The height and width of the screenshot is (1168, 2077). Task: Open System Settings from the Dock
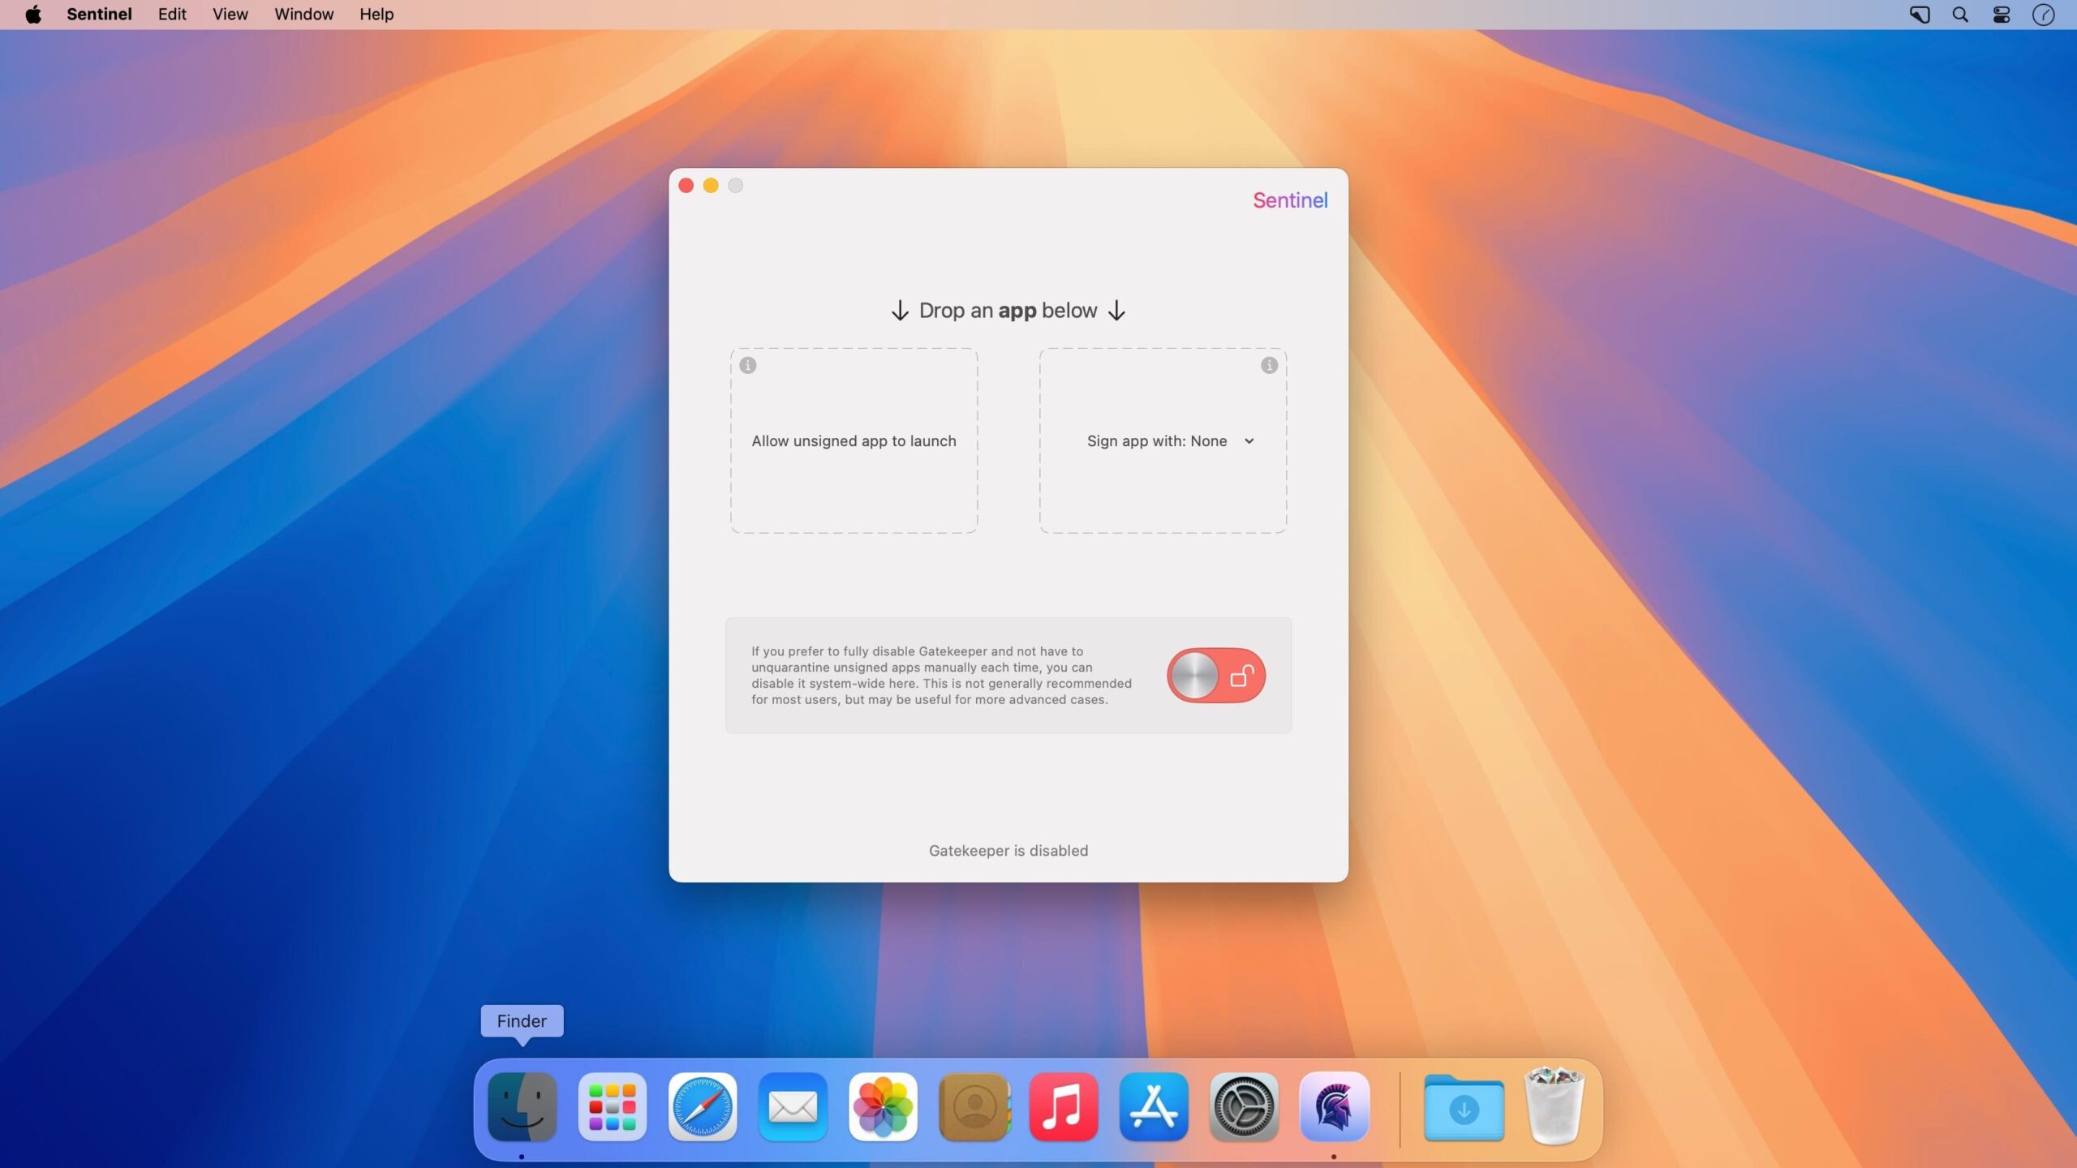click(x=1244, y=1106)
